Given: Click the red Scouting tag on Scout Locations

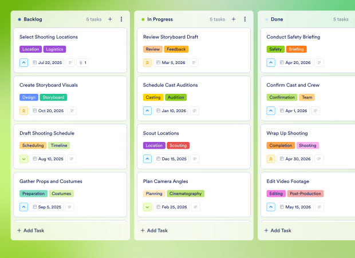Looking at the screenshot, I should (178, 145).
